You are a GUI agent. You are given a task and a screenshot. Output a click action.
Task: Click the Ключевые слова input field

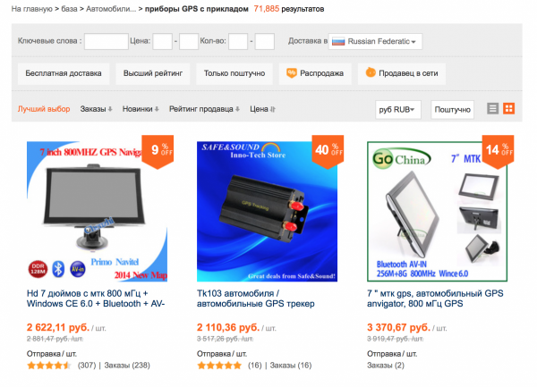107,41
